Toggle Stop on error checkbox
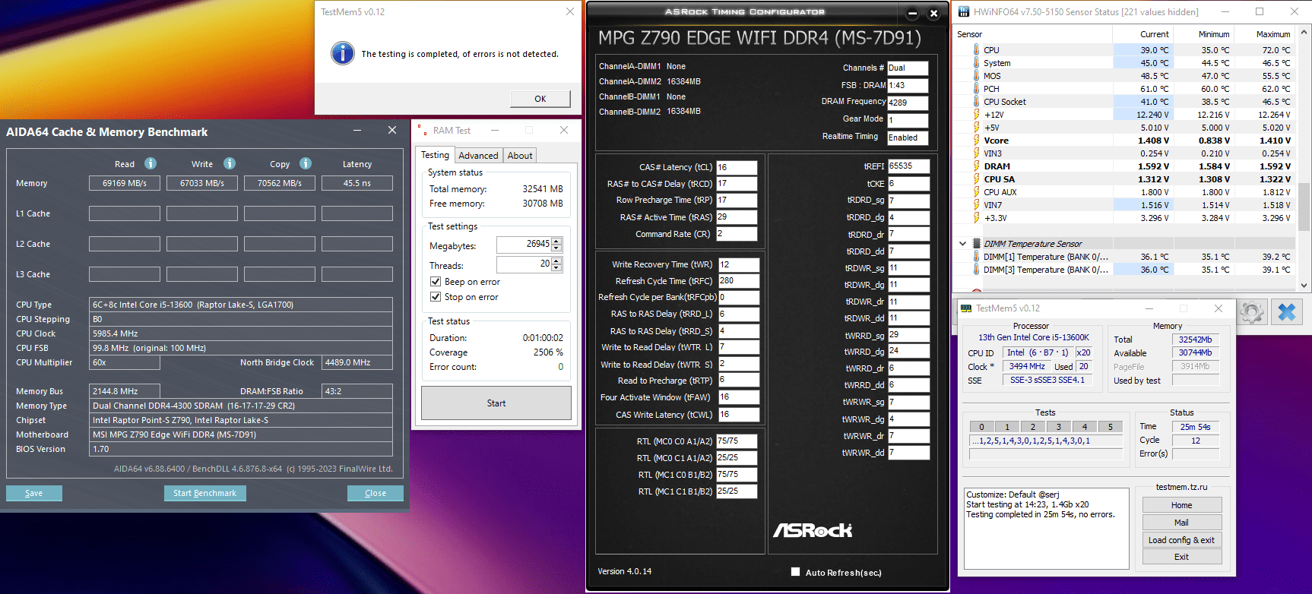This screenshot has height=594, width=1312. coord(436,297)
